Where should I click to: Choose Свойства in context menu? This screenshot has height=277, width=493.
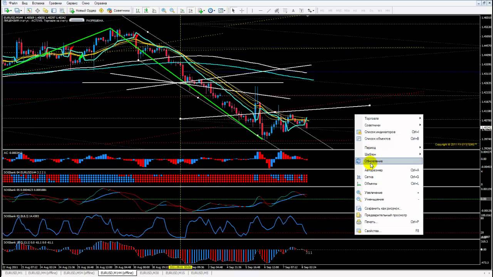click(389, 231)
